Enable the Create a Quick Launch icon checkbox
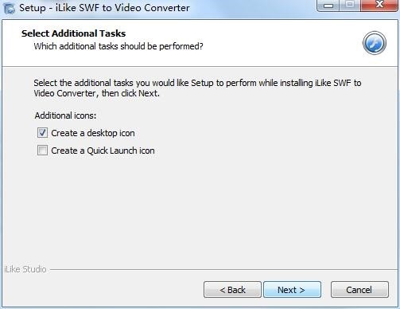This screenshot has height=309, width=400. click(42, 151)
